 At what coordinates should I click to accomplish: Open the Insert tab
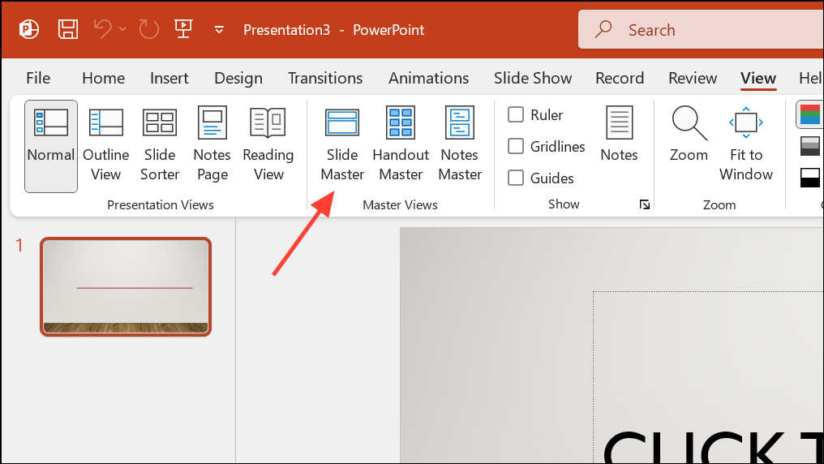170,79
